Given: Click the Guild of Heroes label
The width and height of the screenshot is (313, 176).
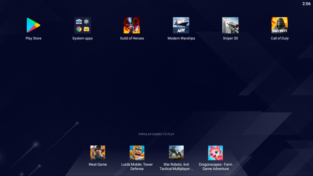Looking at the screenshot, I should tap(132, 38).
